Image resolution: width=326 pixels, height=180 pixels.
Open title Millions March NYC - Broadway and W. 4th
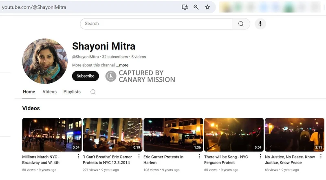coord(41,160)
